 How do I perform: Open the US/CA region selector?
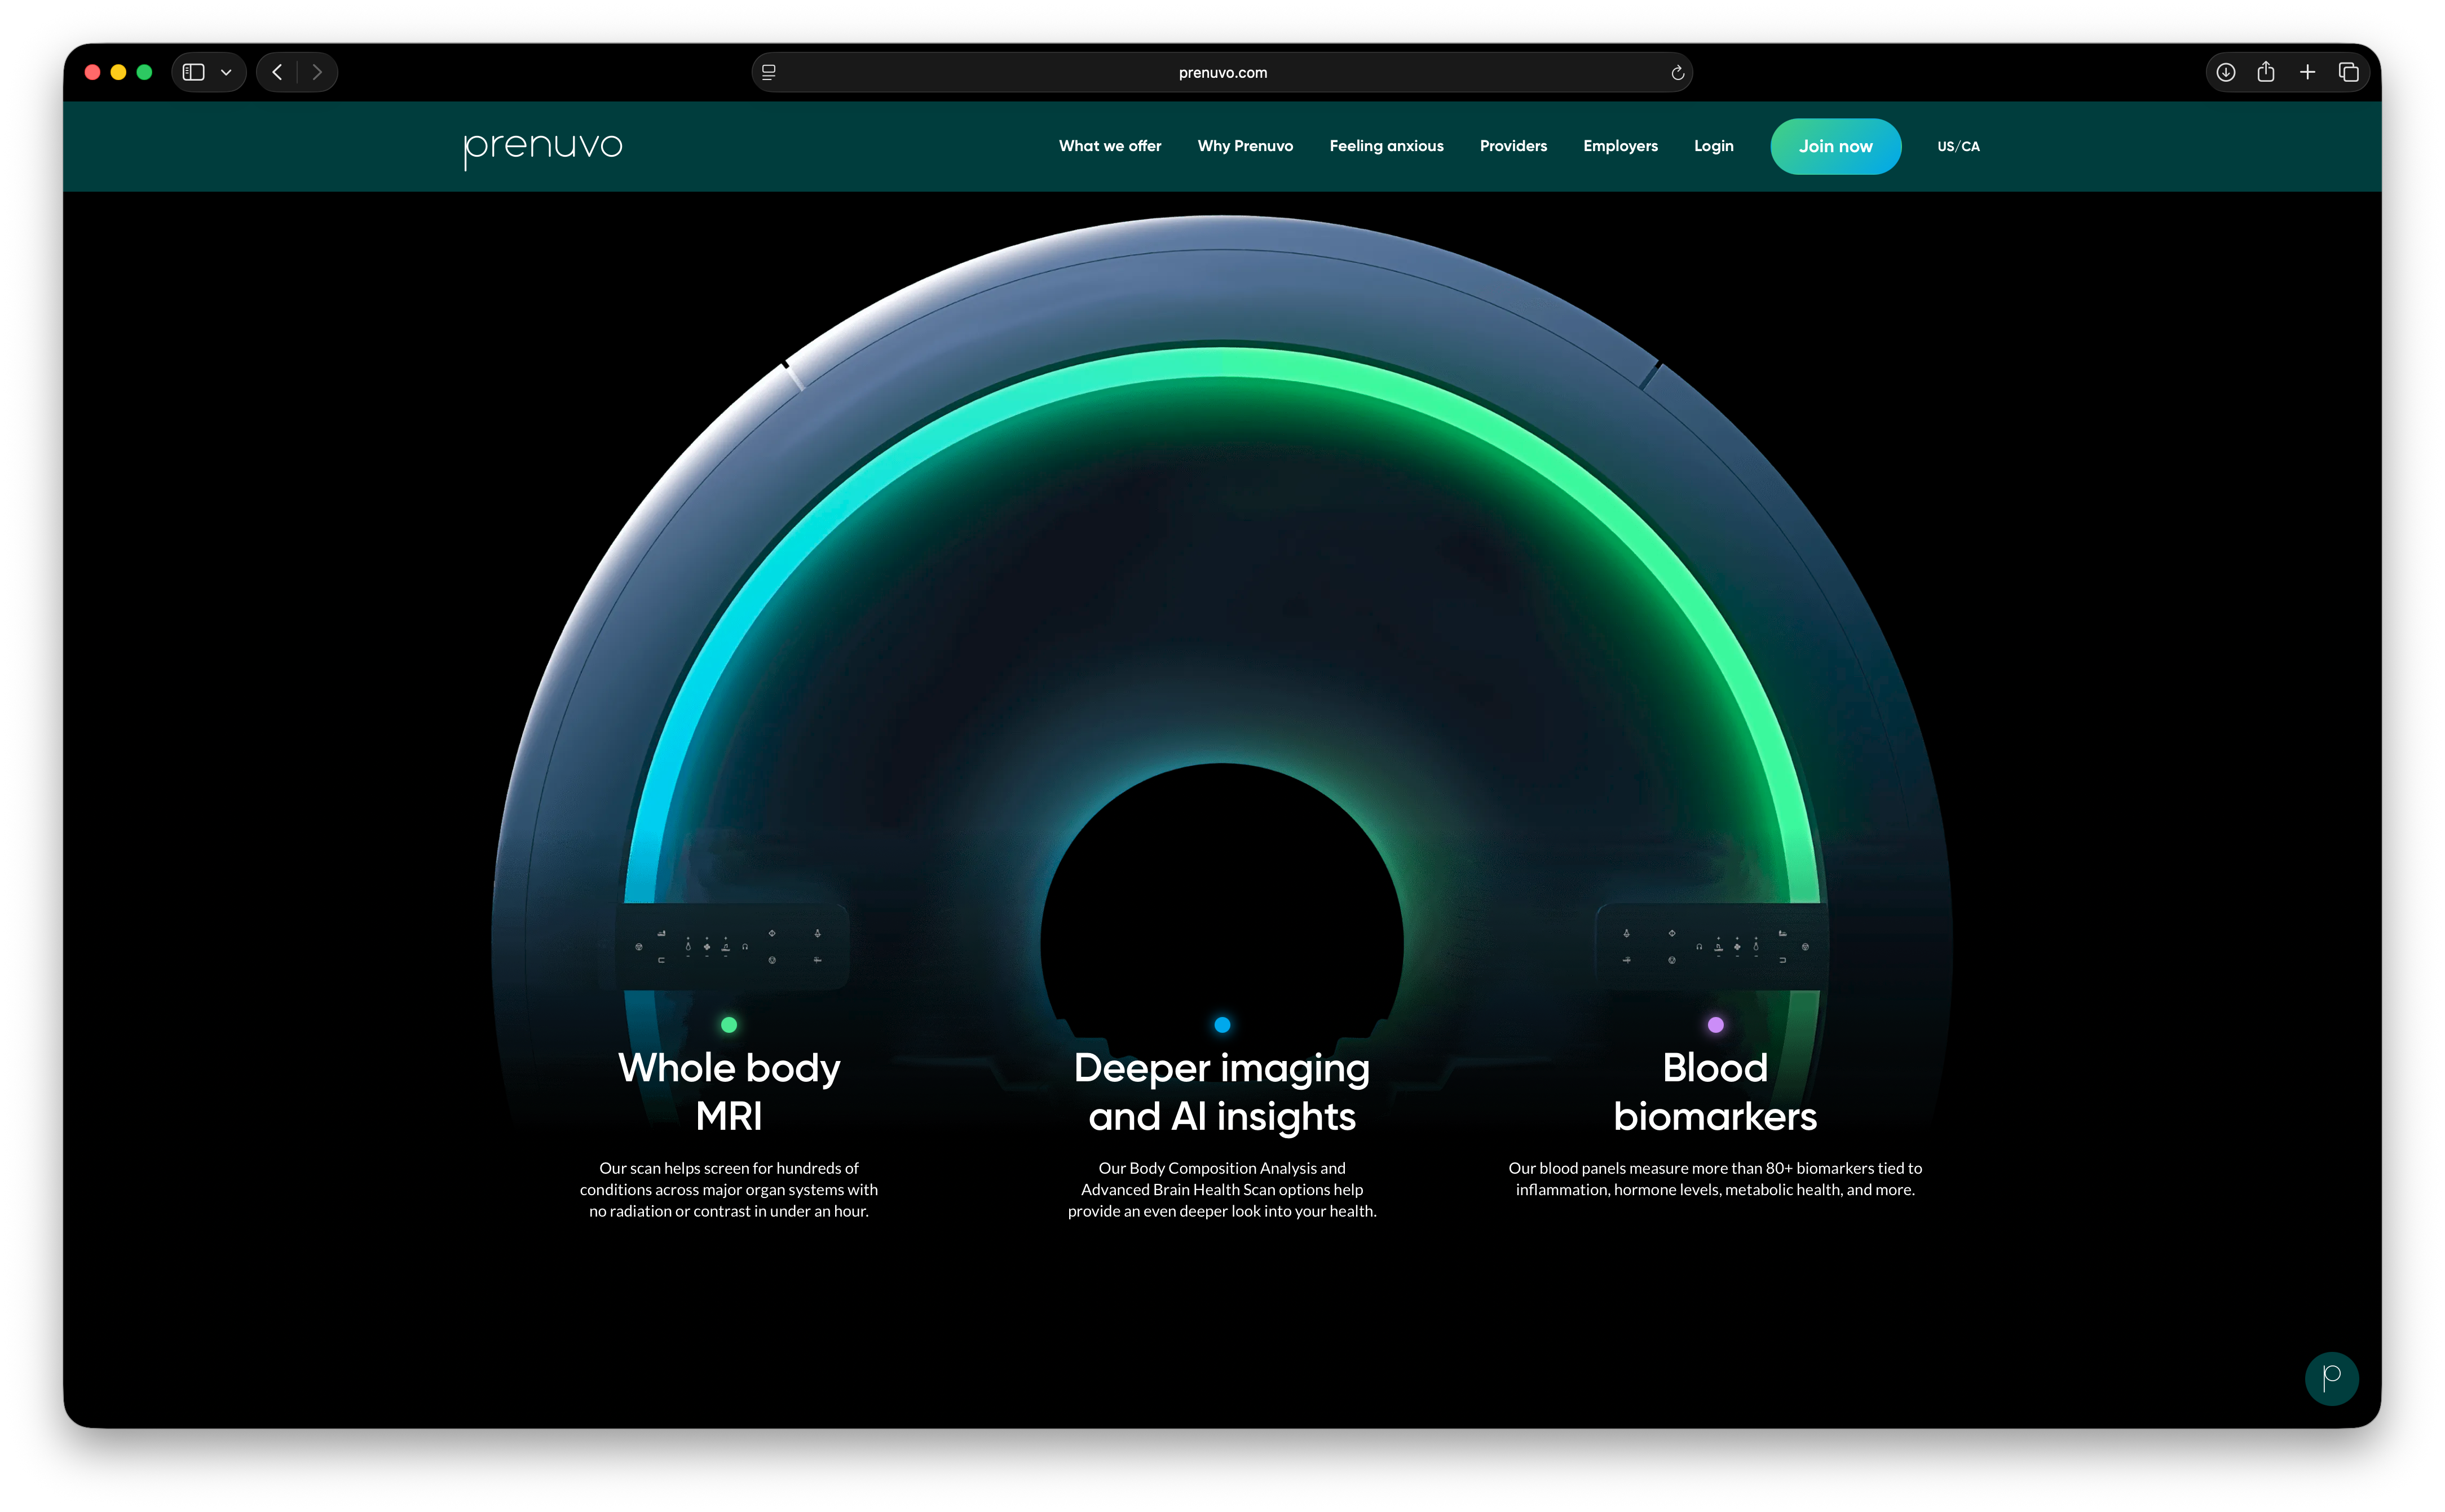pos(1958,146)
